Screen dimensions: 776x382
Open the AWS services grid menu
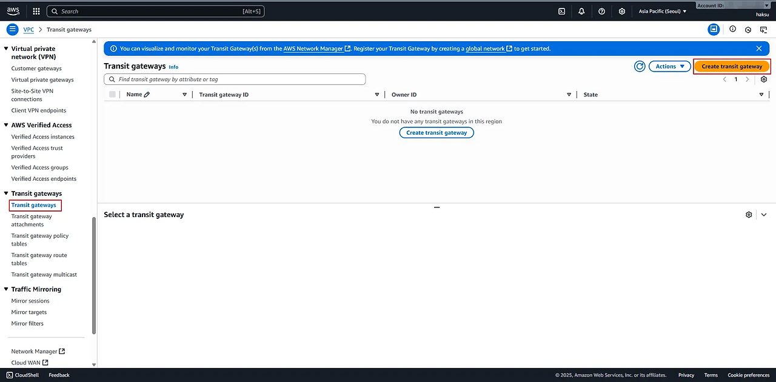[x=36, y=11]
